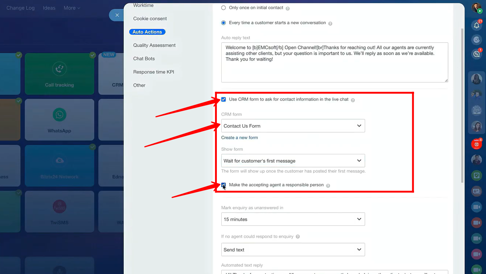Screen dimensions: 486x274
Task: Click help icon beside responsible person option
Action: click(328, 186)
